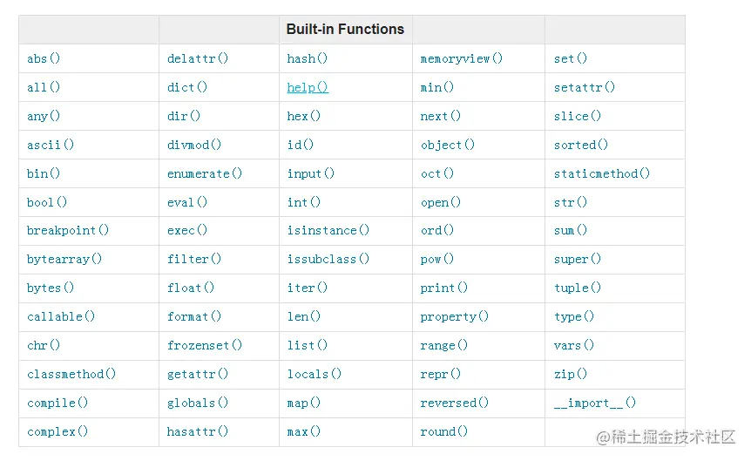Go to the issubclass() entry

click(328, 259)
